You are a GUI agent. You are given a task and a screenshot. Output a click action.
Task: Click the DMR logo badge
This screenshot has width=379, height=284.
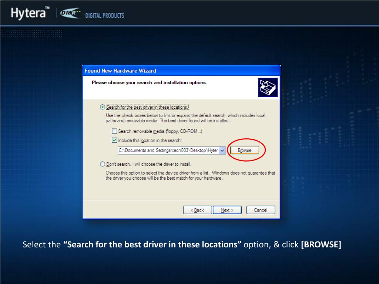tap(70, 13)
